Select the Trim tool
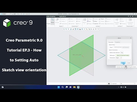 click(89, 21)
